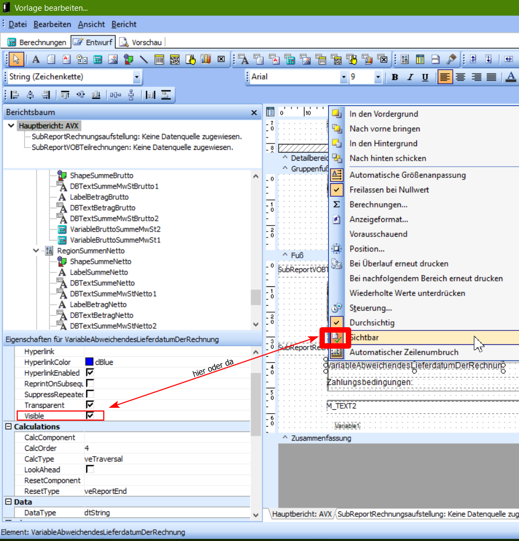Select the Barcode tool icon
519x541 pixels.
[159, 59]
